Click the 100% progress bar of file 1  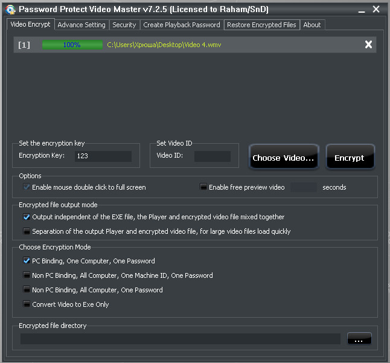click(72, 45)
